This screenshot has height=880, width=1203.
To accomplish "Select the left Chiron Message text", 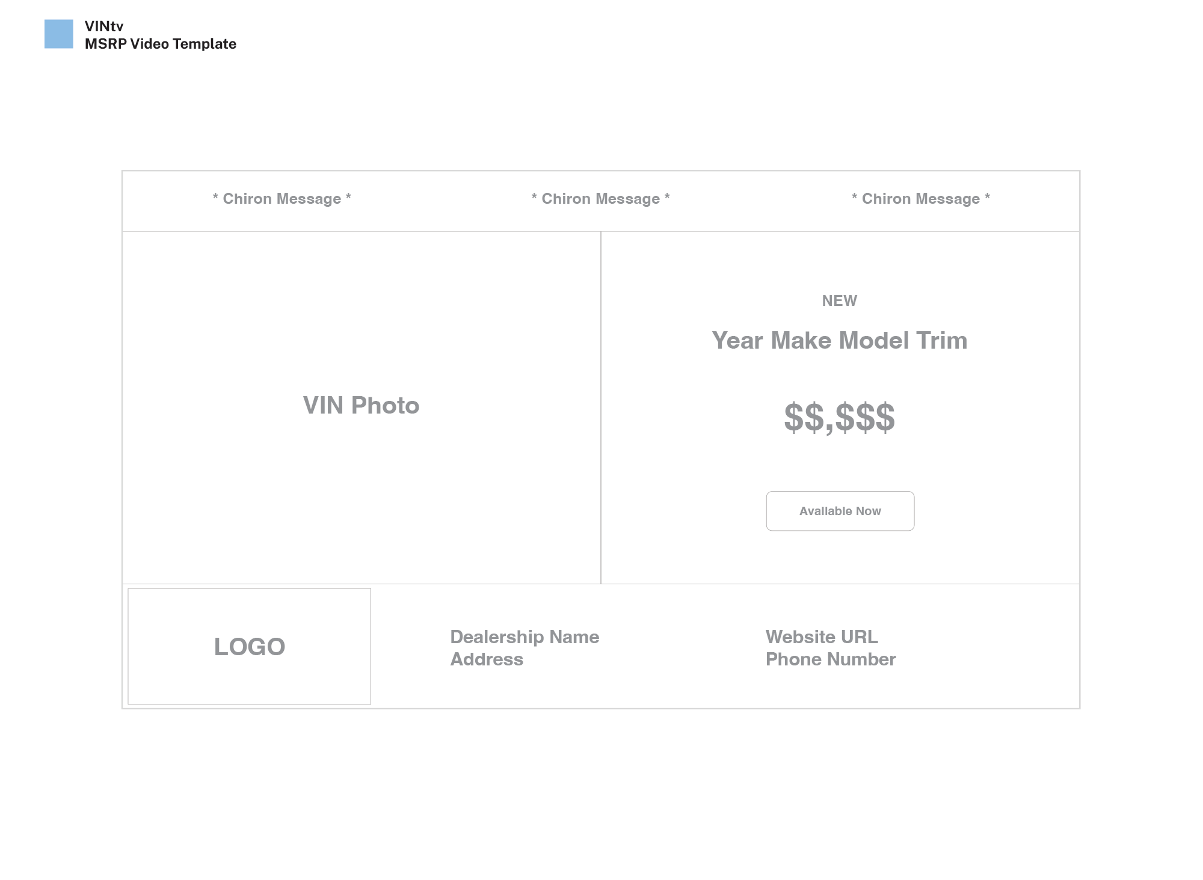I will click(x=282, y=199).
